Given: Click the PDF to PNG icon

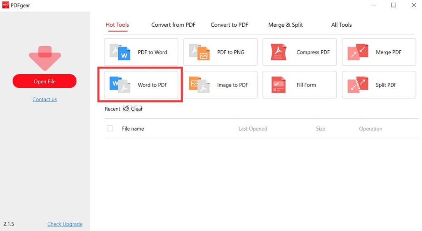Looking at the screenshot, I should point(199,52).
